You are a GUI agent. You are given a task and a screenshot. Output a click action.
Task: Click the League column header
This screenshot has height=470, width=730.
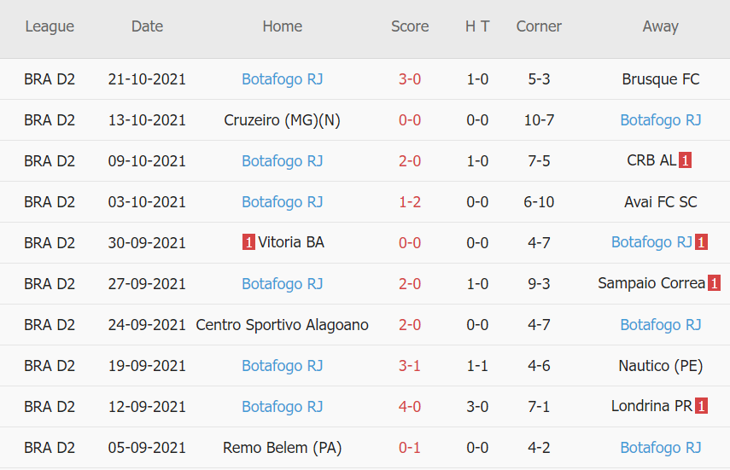pyautogui.click(x=50, y=26)
